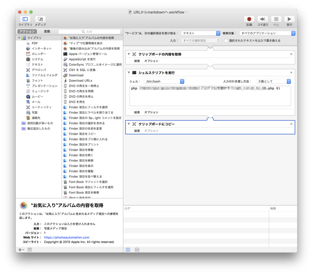
Task: Collapse the シェルスクリプトを実行 action
Action: pyautogui.click(x=129, y=73)
